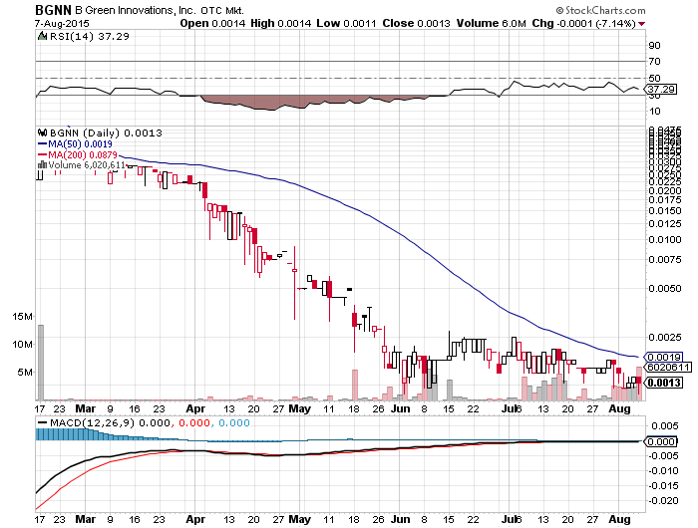The height and width of the screenshot is (528, 698).
Task: Click the 'Low 0.0011' value
Action: tap(346, 23)
